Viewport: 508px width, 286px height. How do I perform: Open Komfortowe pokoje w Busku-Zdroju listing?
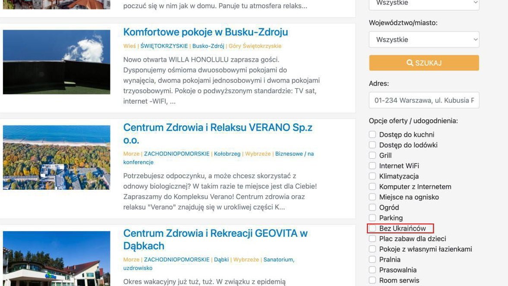pyautogui.click(x=205, y=32)
